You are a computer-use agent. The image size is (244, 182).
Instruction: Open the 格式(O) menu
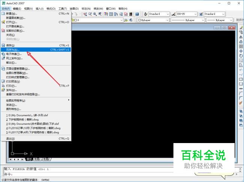[51, 9]
